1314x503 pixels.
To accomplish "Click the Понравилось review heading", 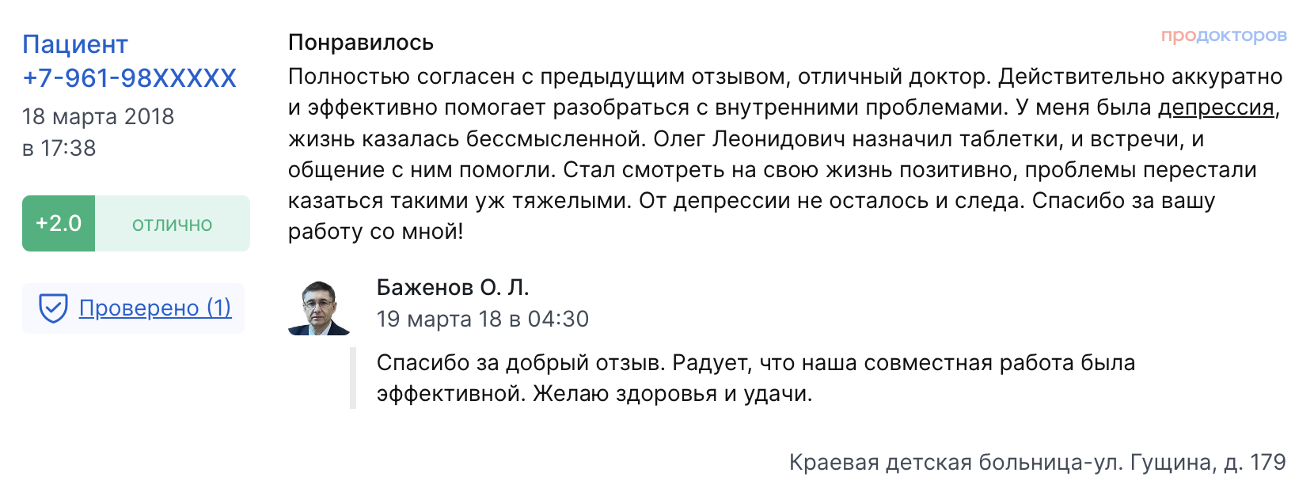I will pyautogui.click(x=361, y=42).
